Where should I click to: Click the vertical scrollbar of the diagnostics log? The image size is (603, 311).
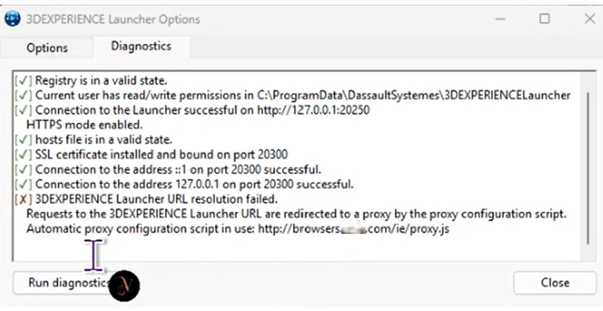coord(587,168)
